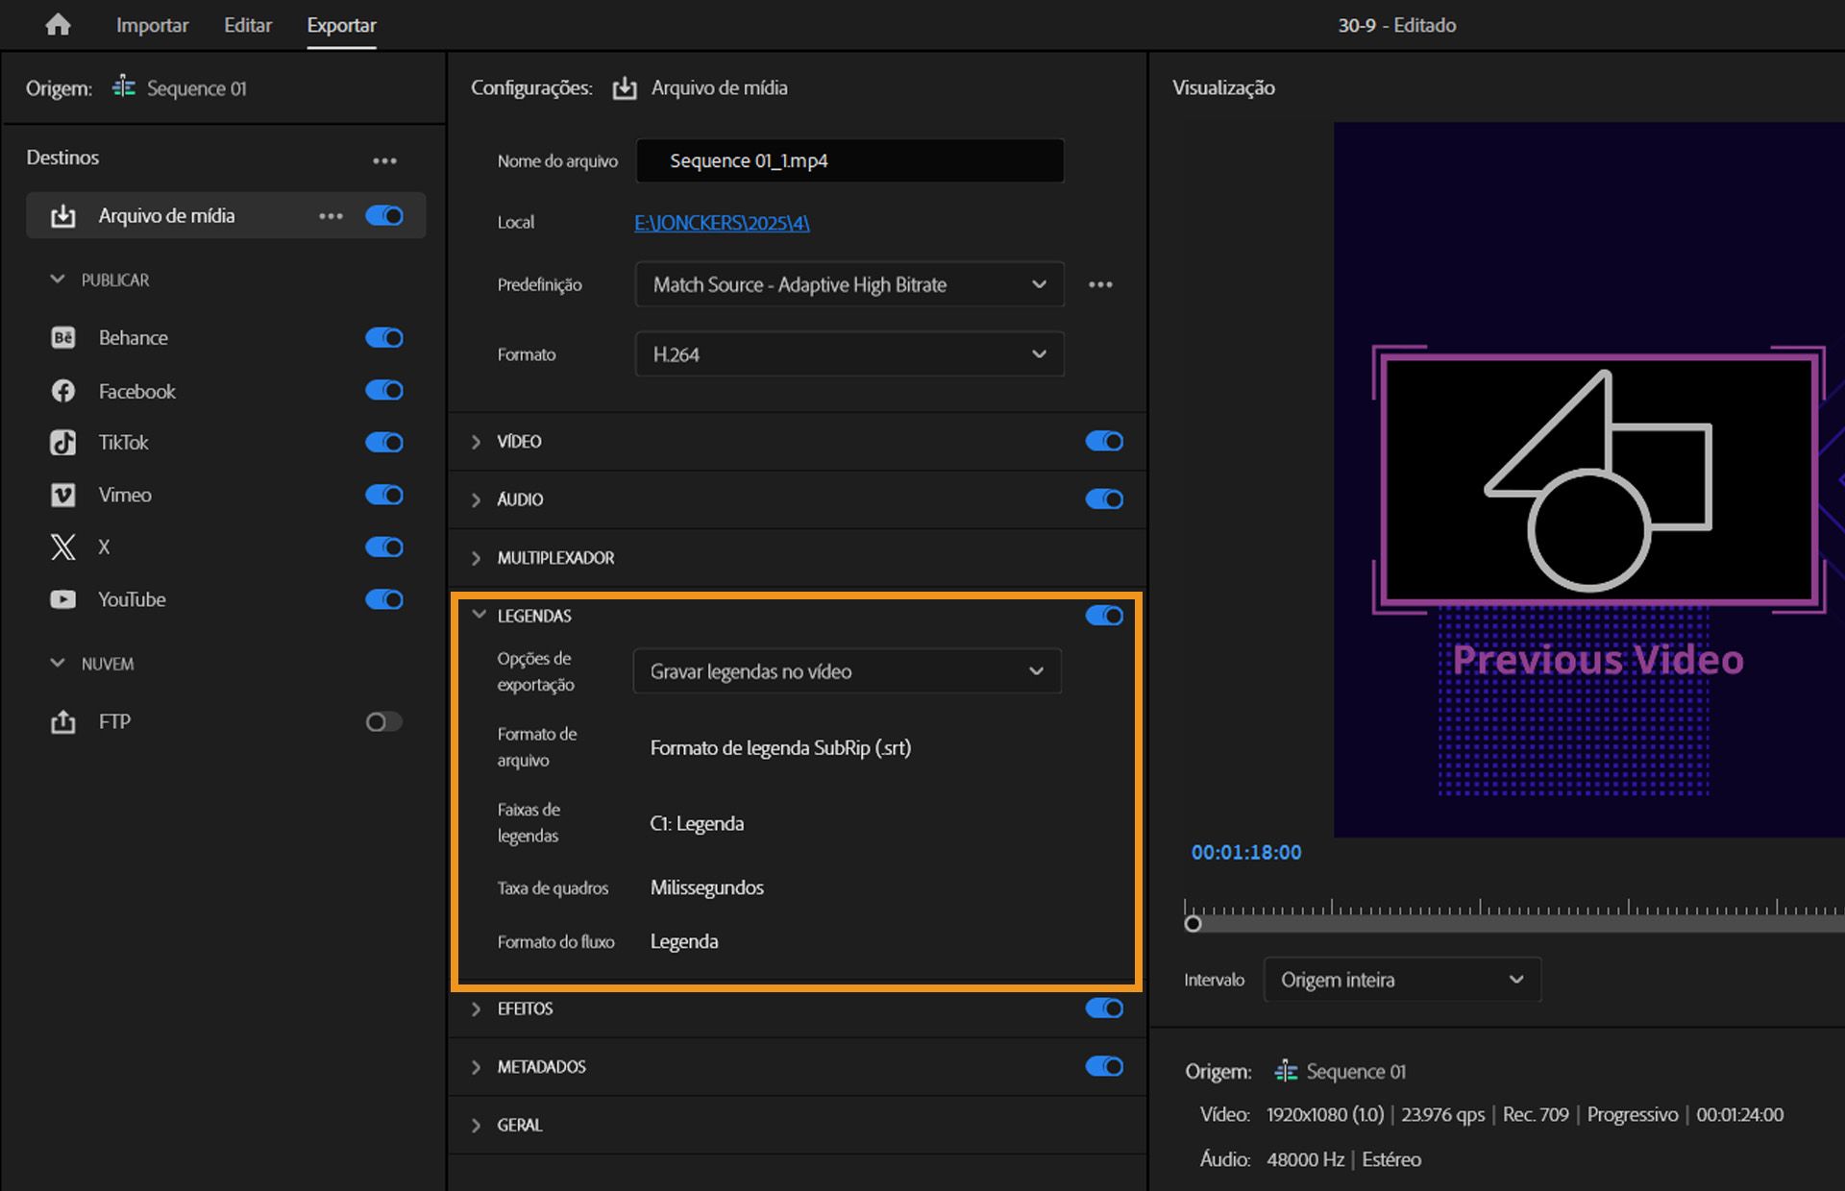Expand the Multiplexador section
Screen dimensions: 1845x1191
pos(476,557)
